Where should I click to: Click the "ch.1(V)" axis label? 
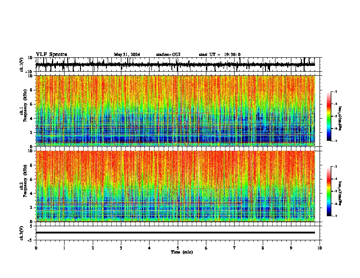click(22, 65)
